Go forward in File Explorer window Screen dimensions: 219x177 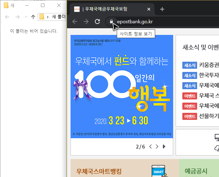(x=18, y=17)
